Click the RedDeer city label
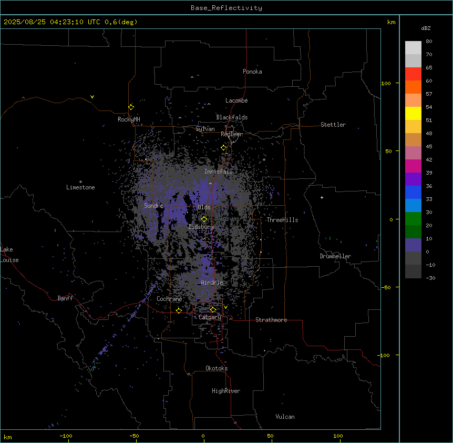Image resolution: width=453 pixels, height=443 pixels. tap(232, 134)
